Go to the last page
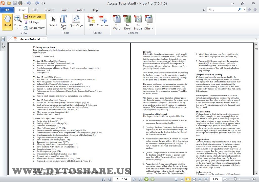Viewport: 259px width, 182px height. tap(140, 179)
